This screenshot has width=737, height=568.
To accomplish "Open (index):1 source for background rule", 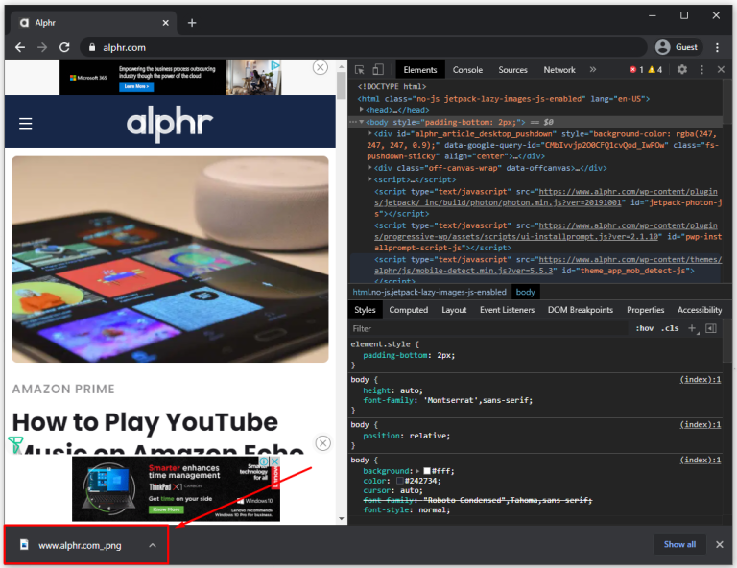I will [x=700, y=460].
